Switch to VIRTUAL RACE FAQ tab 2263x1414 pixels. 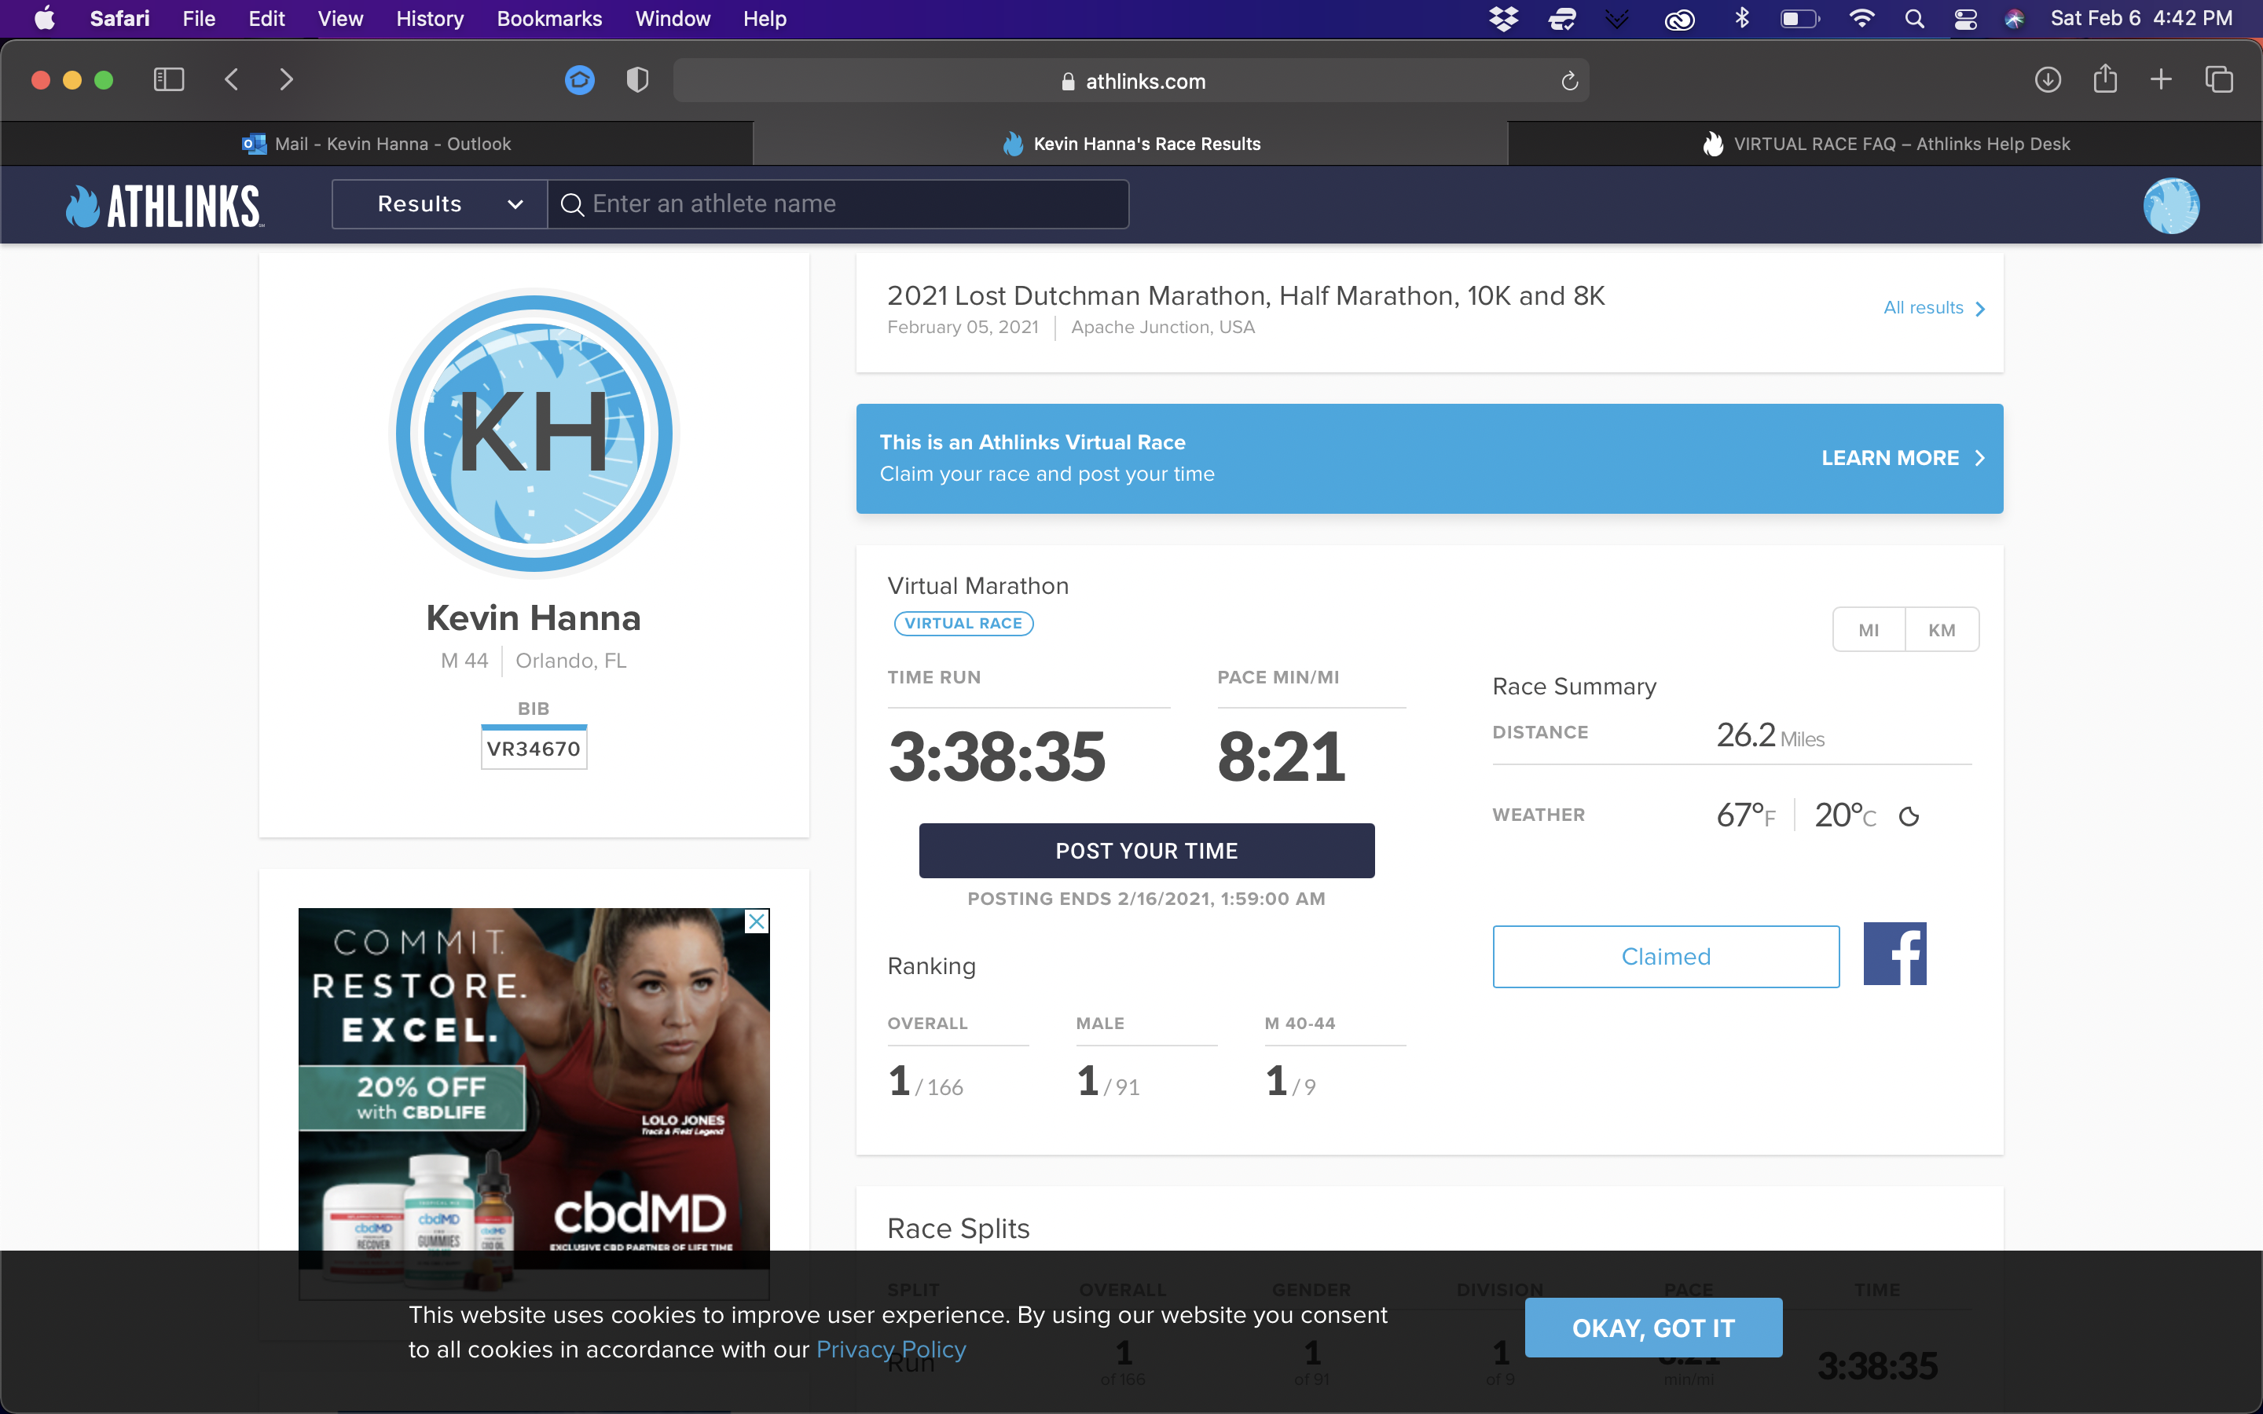1884,144
